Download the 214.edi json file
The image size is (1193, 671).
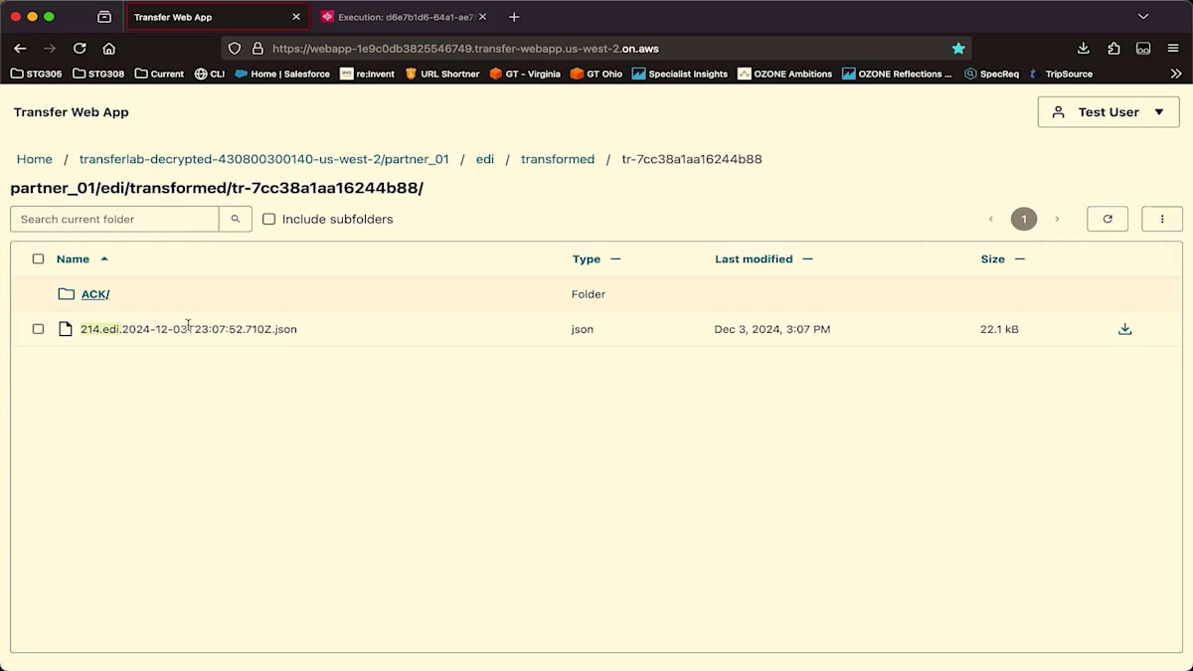(1124, 329)
